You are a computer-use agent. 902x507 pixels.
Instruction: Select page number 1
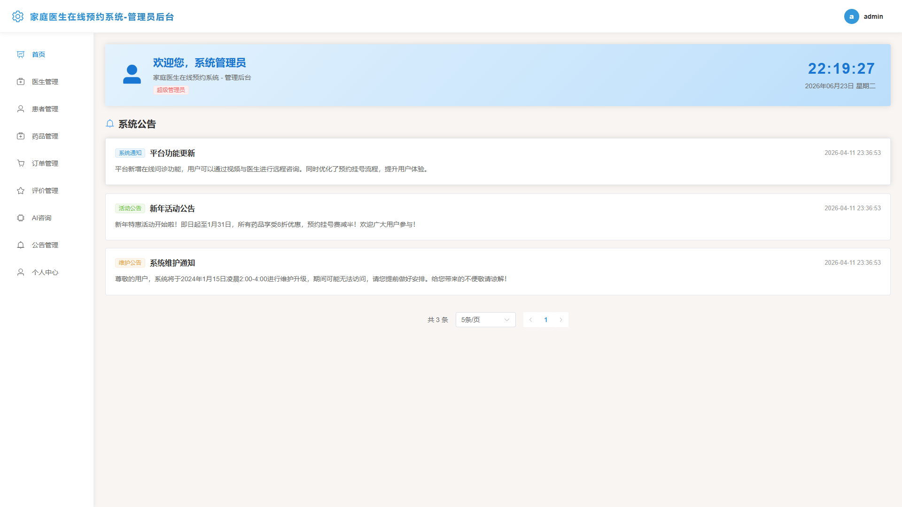click(x=545, y=320)
